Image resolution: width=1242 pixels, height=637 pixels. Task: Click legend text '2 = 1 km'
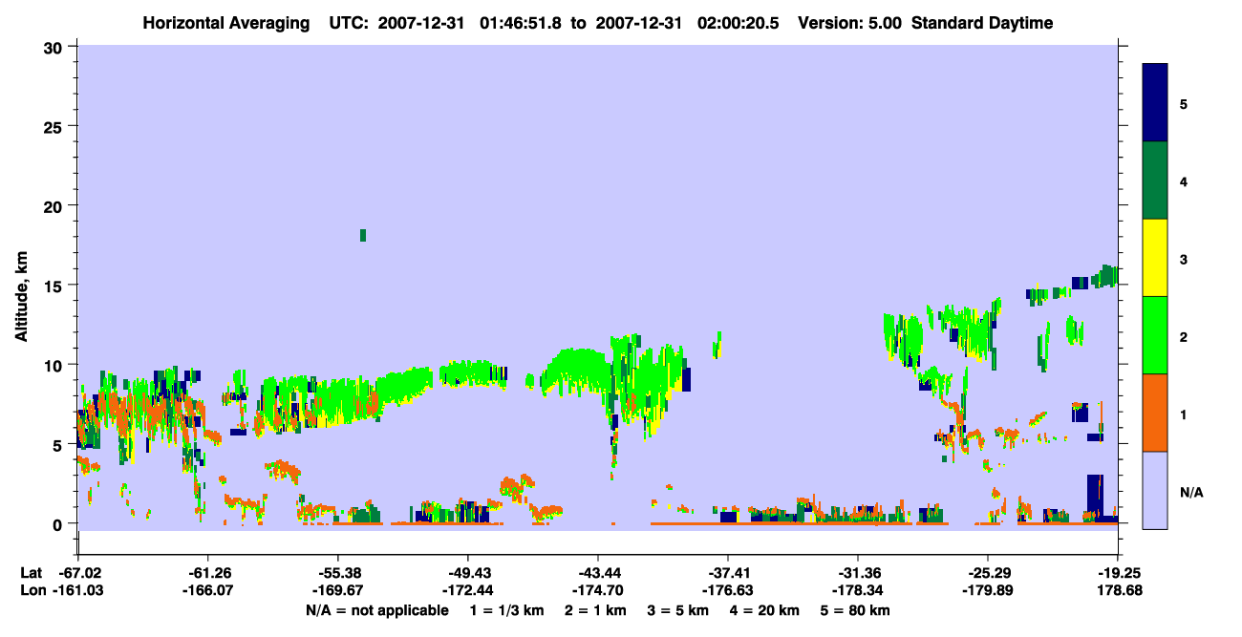595,610
